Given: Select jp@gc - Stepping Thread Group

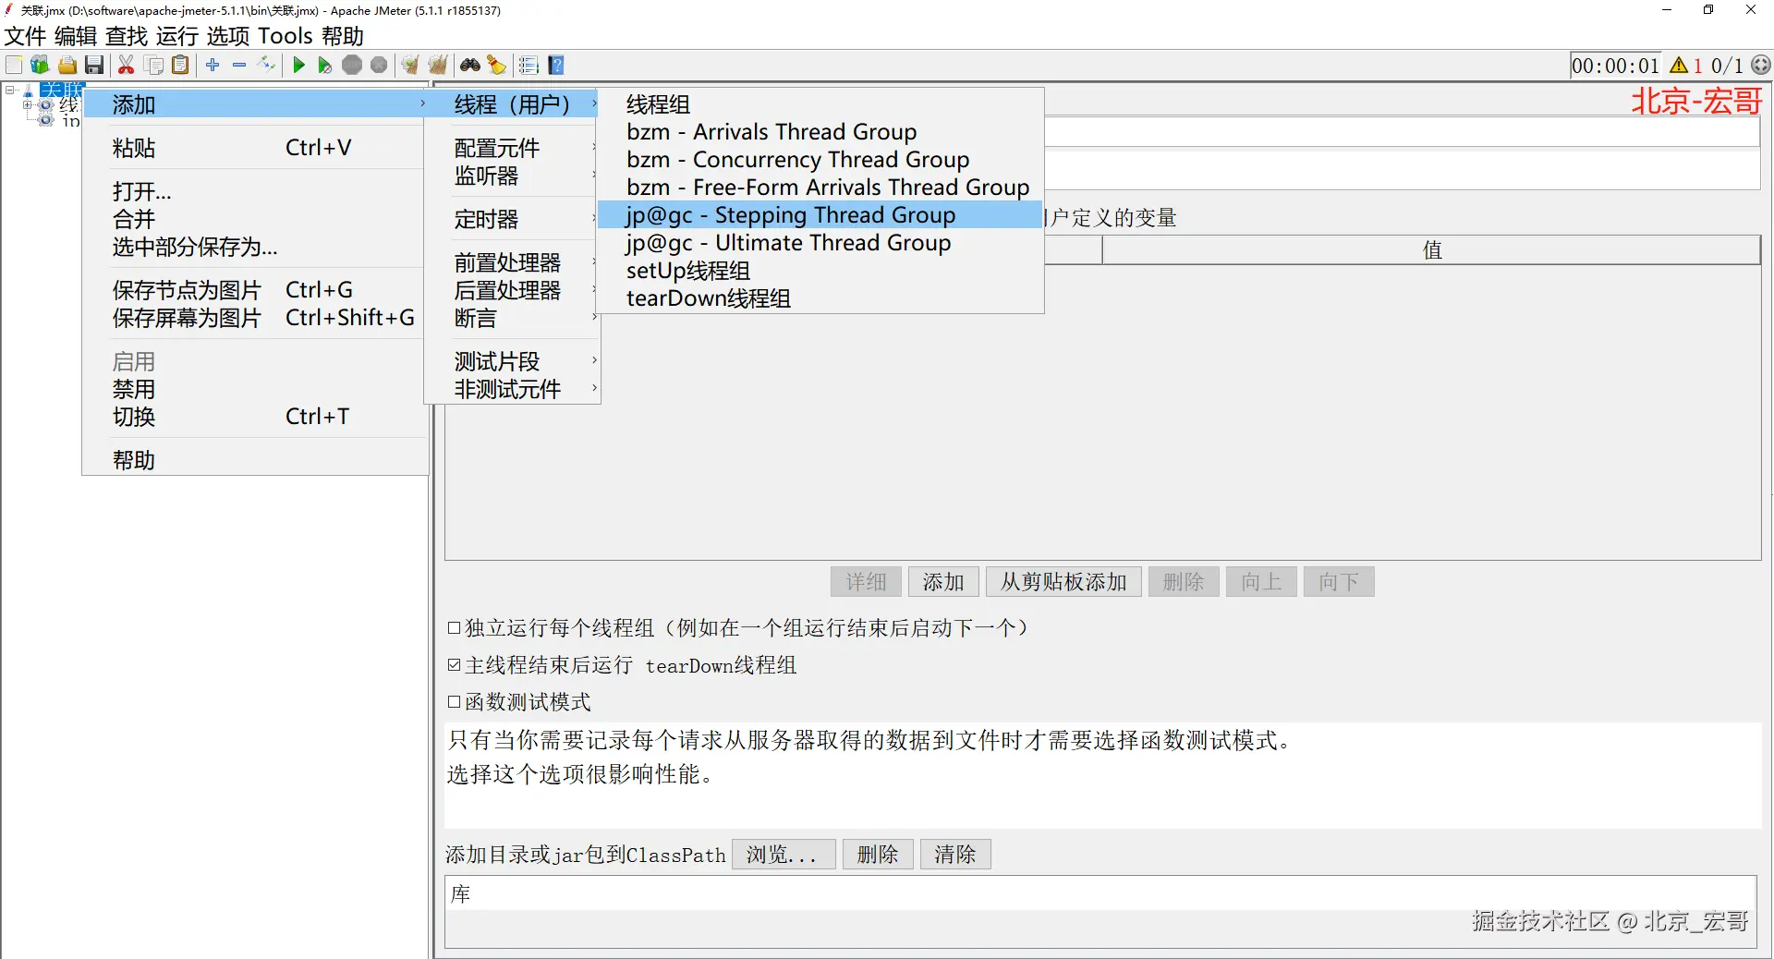Looking at the screenshot, I should click(x=820, y=215).
